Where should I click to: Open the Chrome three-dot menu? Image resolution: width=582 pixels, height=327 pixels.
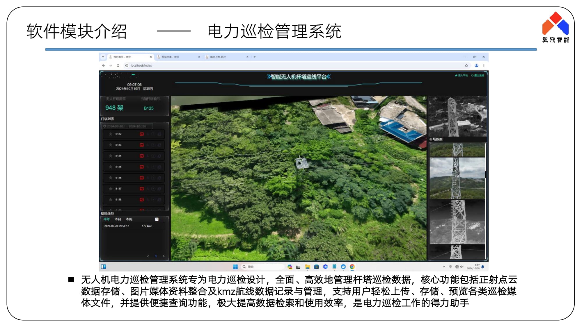pyautogui.click(x=484, y=65)
